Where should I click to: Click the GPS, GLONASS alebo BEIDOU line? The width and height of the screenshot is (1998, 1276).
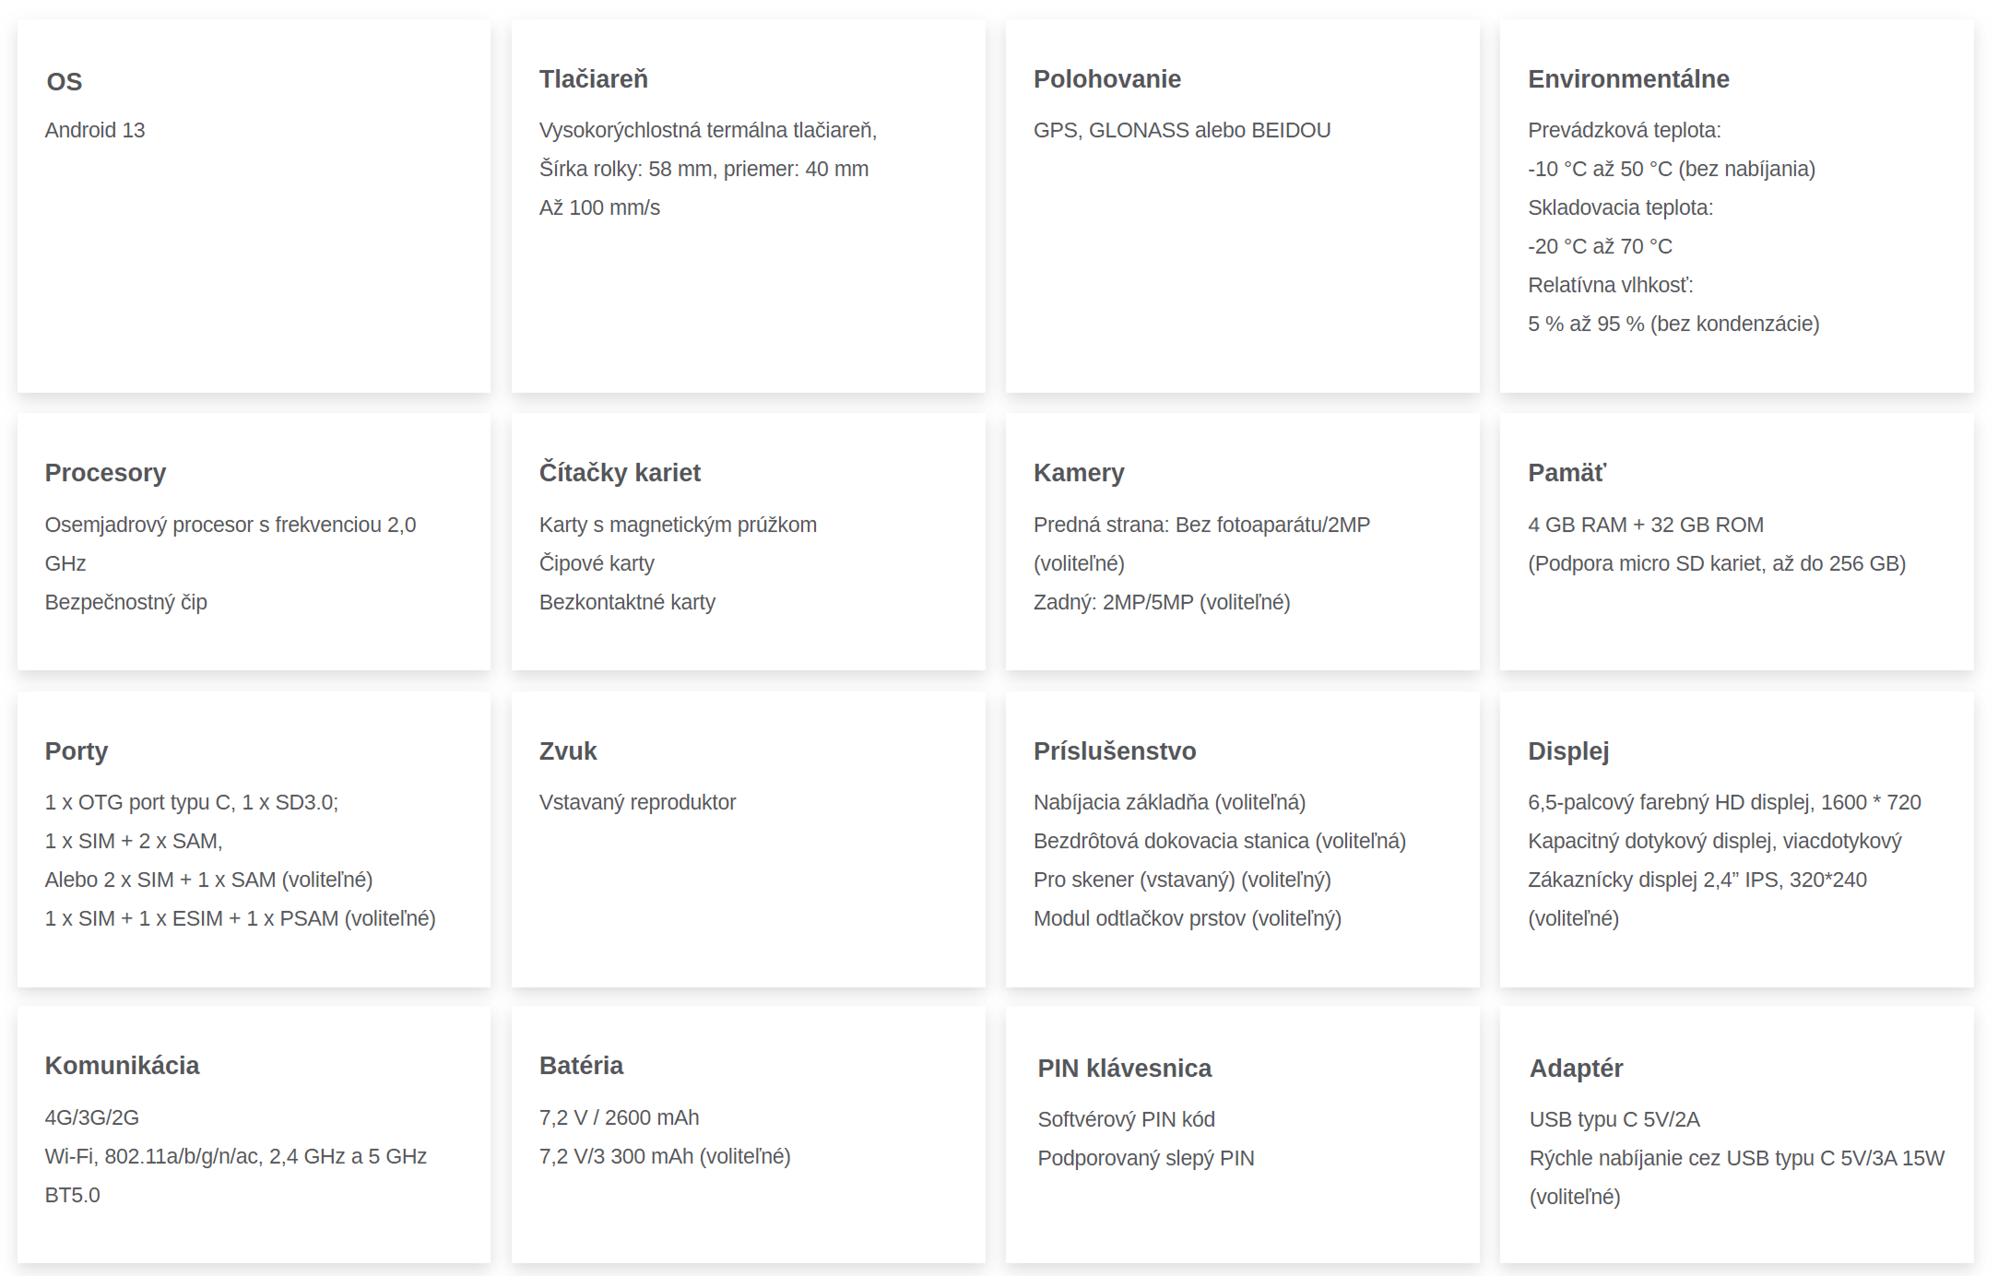click(x=1181, y=131)
